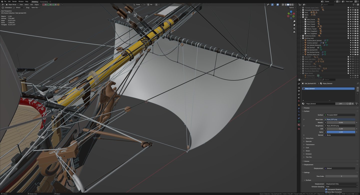The width and height of the screenshot is (360, 195).
Task: Click material user count 297
Action: pyautogui.click(x=340, y=104)
